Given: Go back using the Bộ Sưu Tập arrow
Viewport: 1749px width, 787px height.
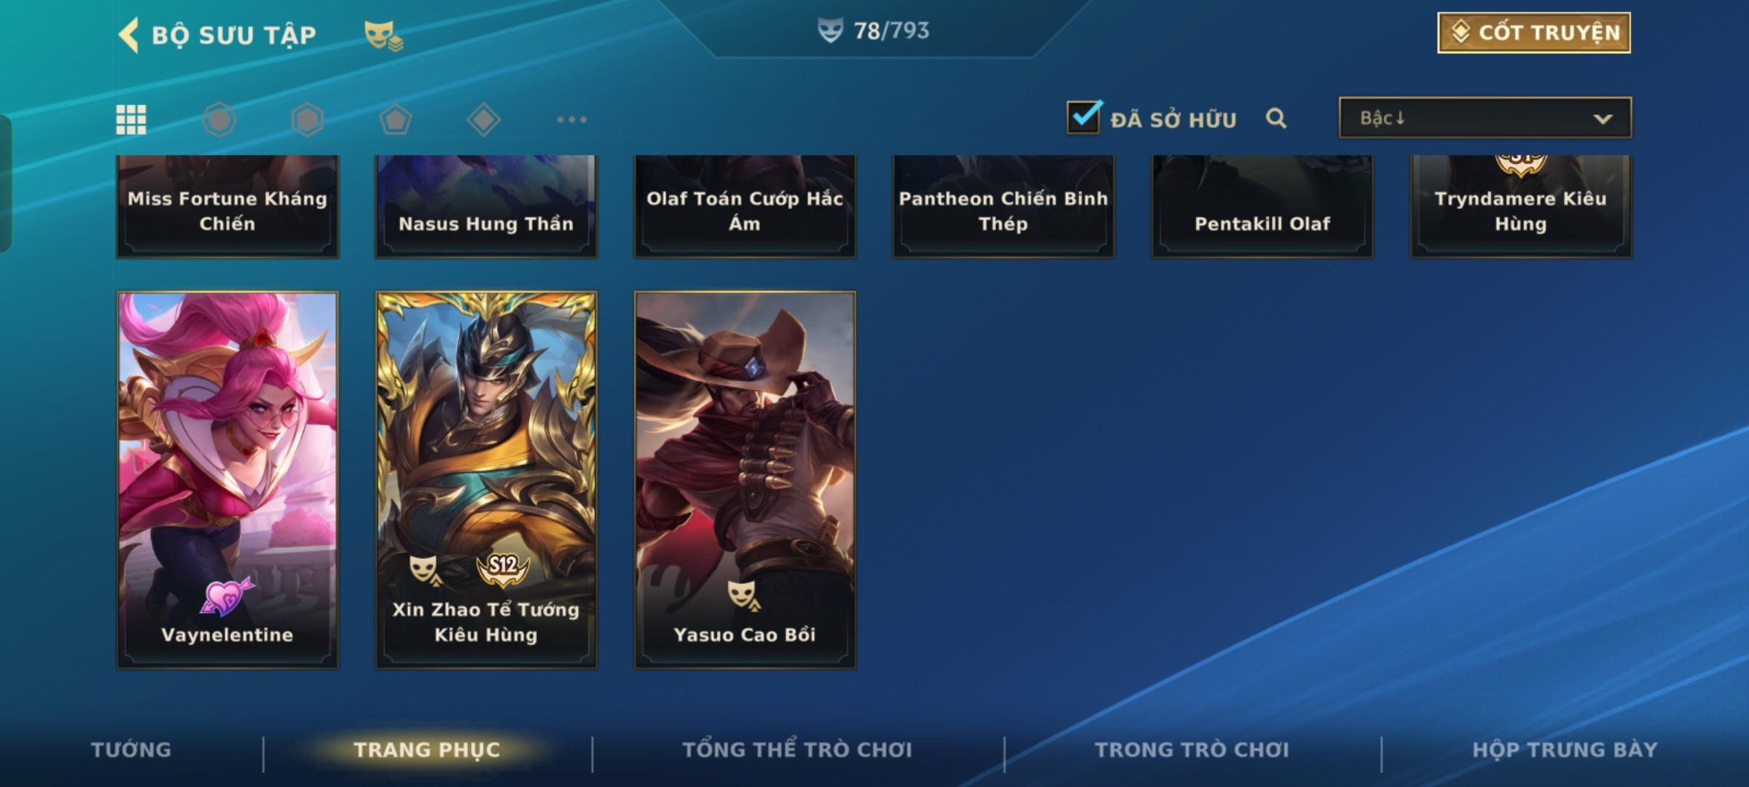Looking at the screenshot, I should tap(129, 35).
